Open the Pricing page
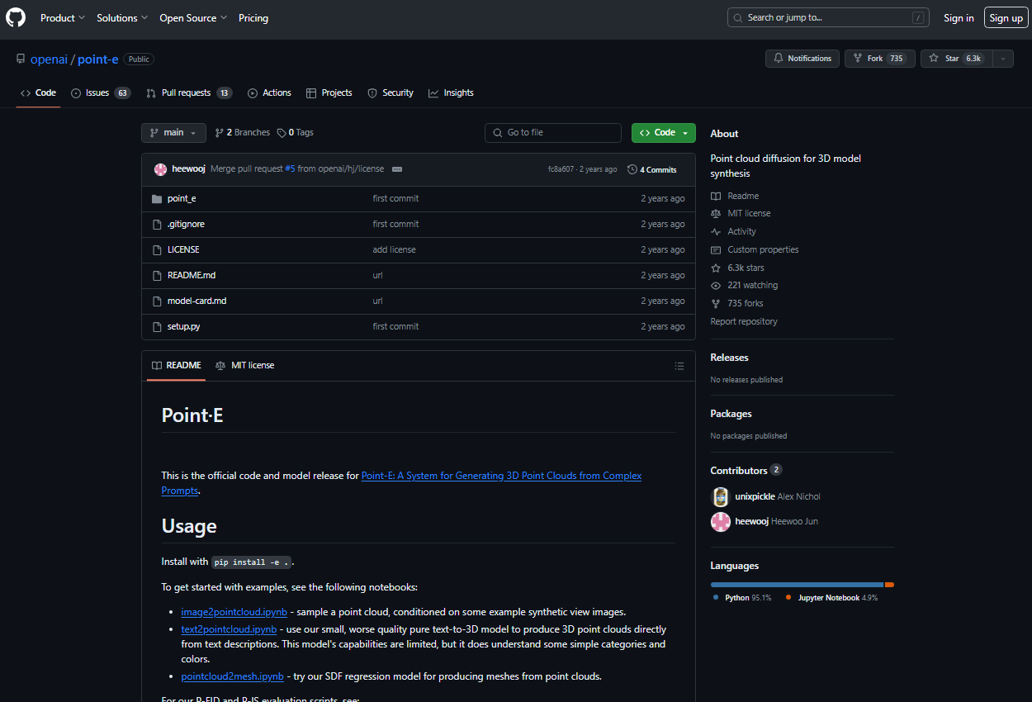This screenshot has height=702, width=1032. (253, 17)
